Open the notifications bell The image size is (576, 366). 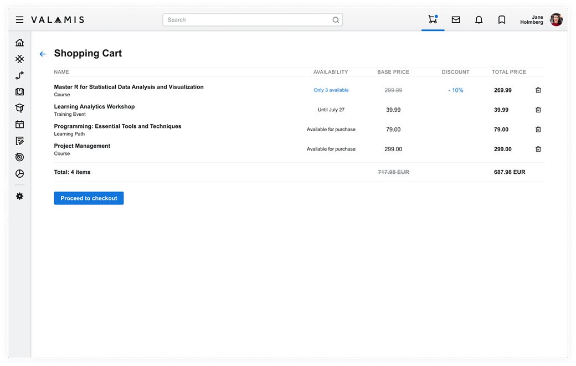(x=479, y=19)
